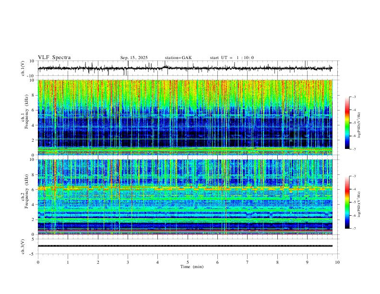Click the 'ch.1(V)' waveform axis label

(23, 68)
